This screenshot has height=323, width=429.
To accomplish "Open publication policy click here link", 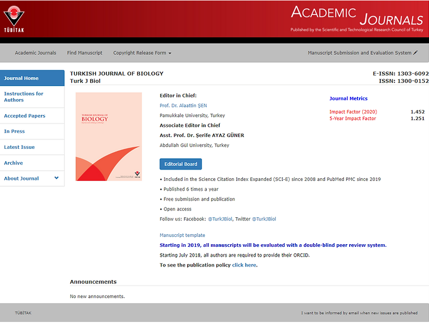I will (x=244, y=265).
